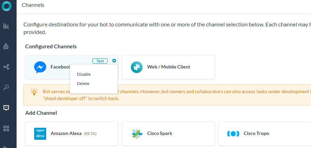The image size is (311, 148).
Task: Click the Cisco Spark logo
Action: coord(137,134)
